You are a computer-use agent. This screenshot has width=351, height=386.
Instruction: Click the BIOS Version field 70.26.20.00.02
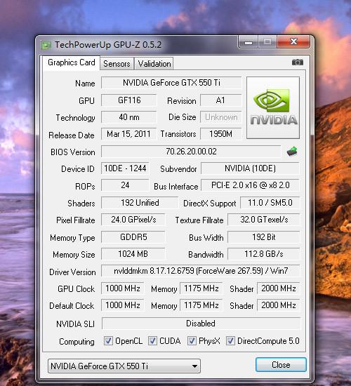(191, 151)
